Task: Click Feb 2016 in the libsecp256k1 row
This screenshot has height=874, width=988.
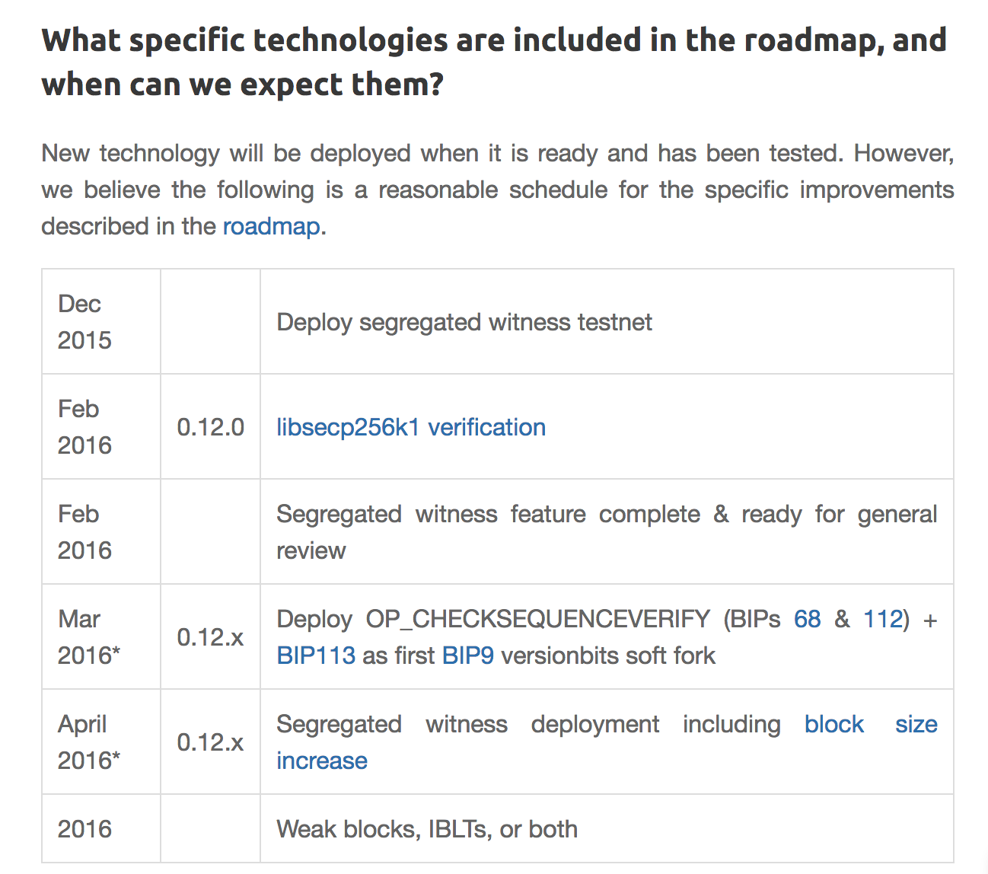Action: (x=84, y=427)
